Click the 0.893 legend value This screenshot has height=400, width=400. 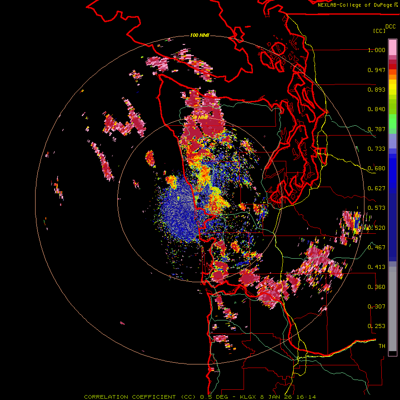(x=376, y=89)
